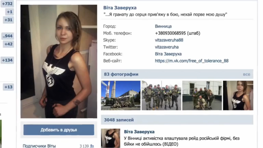Open the Винница city link

[x=163, y=26]
